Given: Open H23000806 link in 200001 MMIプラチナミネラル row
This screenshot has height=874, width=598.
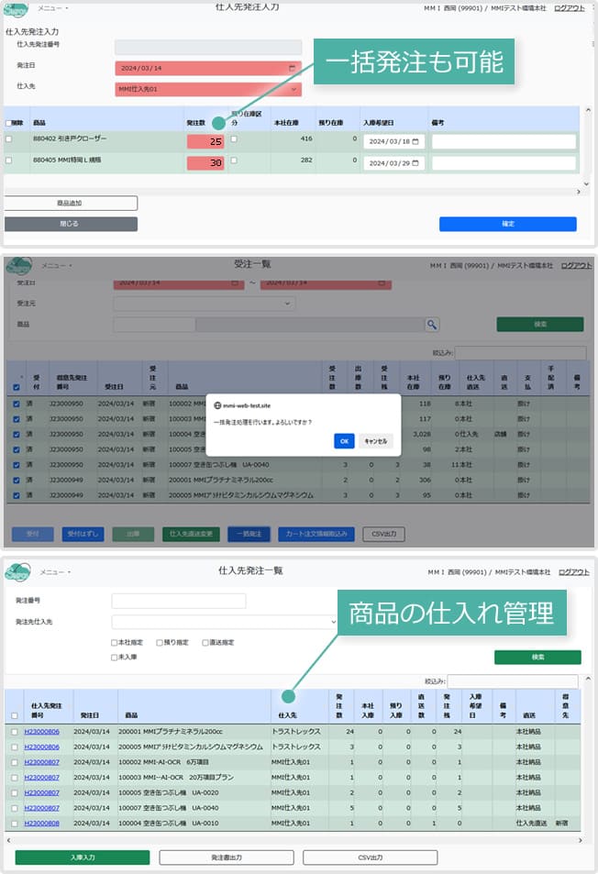Looking at the screenshot, I should pos(42,732).
